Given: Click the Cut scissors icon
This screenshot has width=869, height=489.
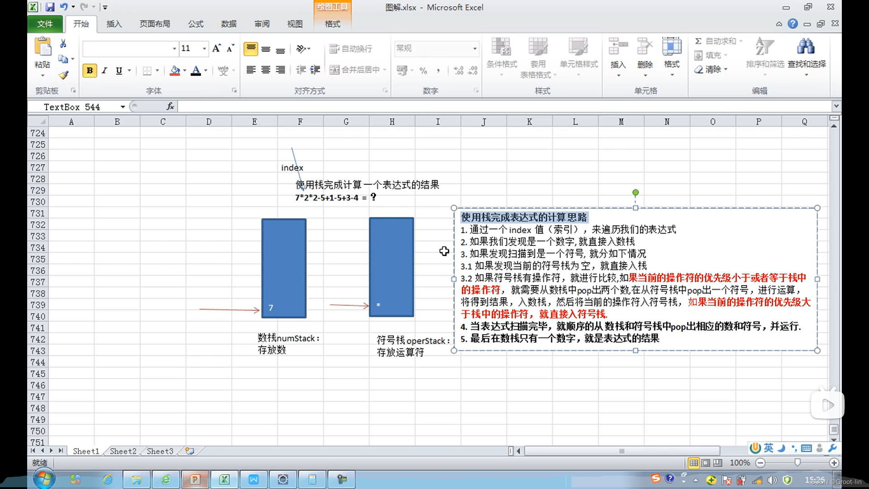Looking at the screenshot, I should (63, 43).
